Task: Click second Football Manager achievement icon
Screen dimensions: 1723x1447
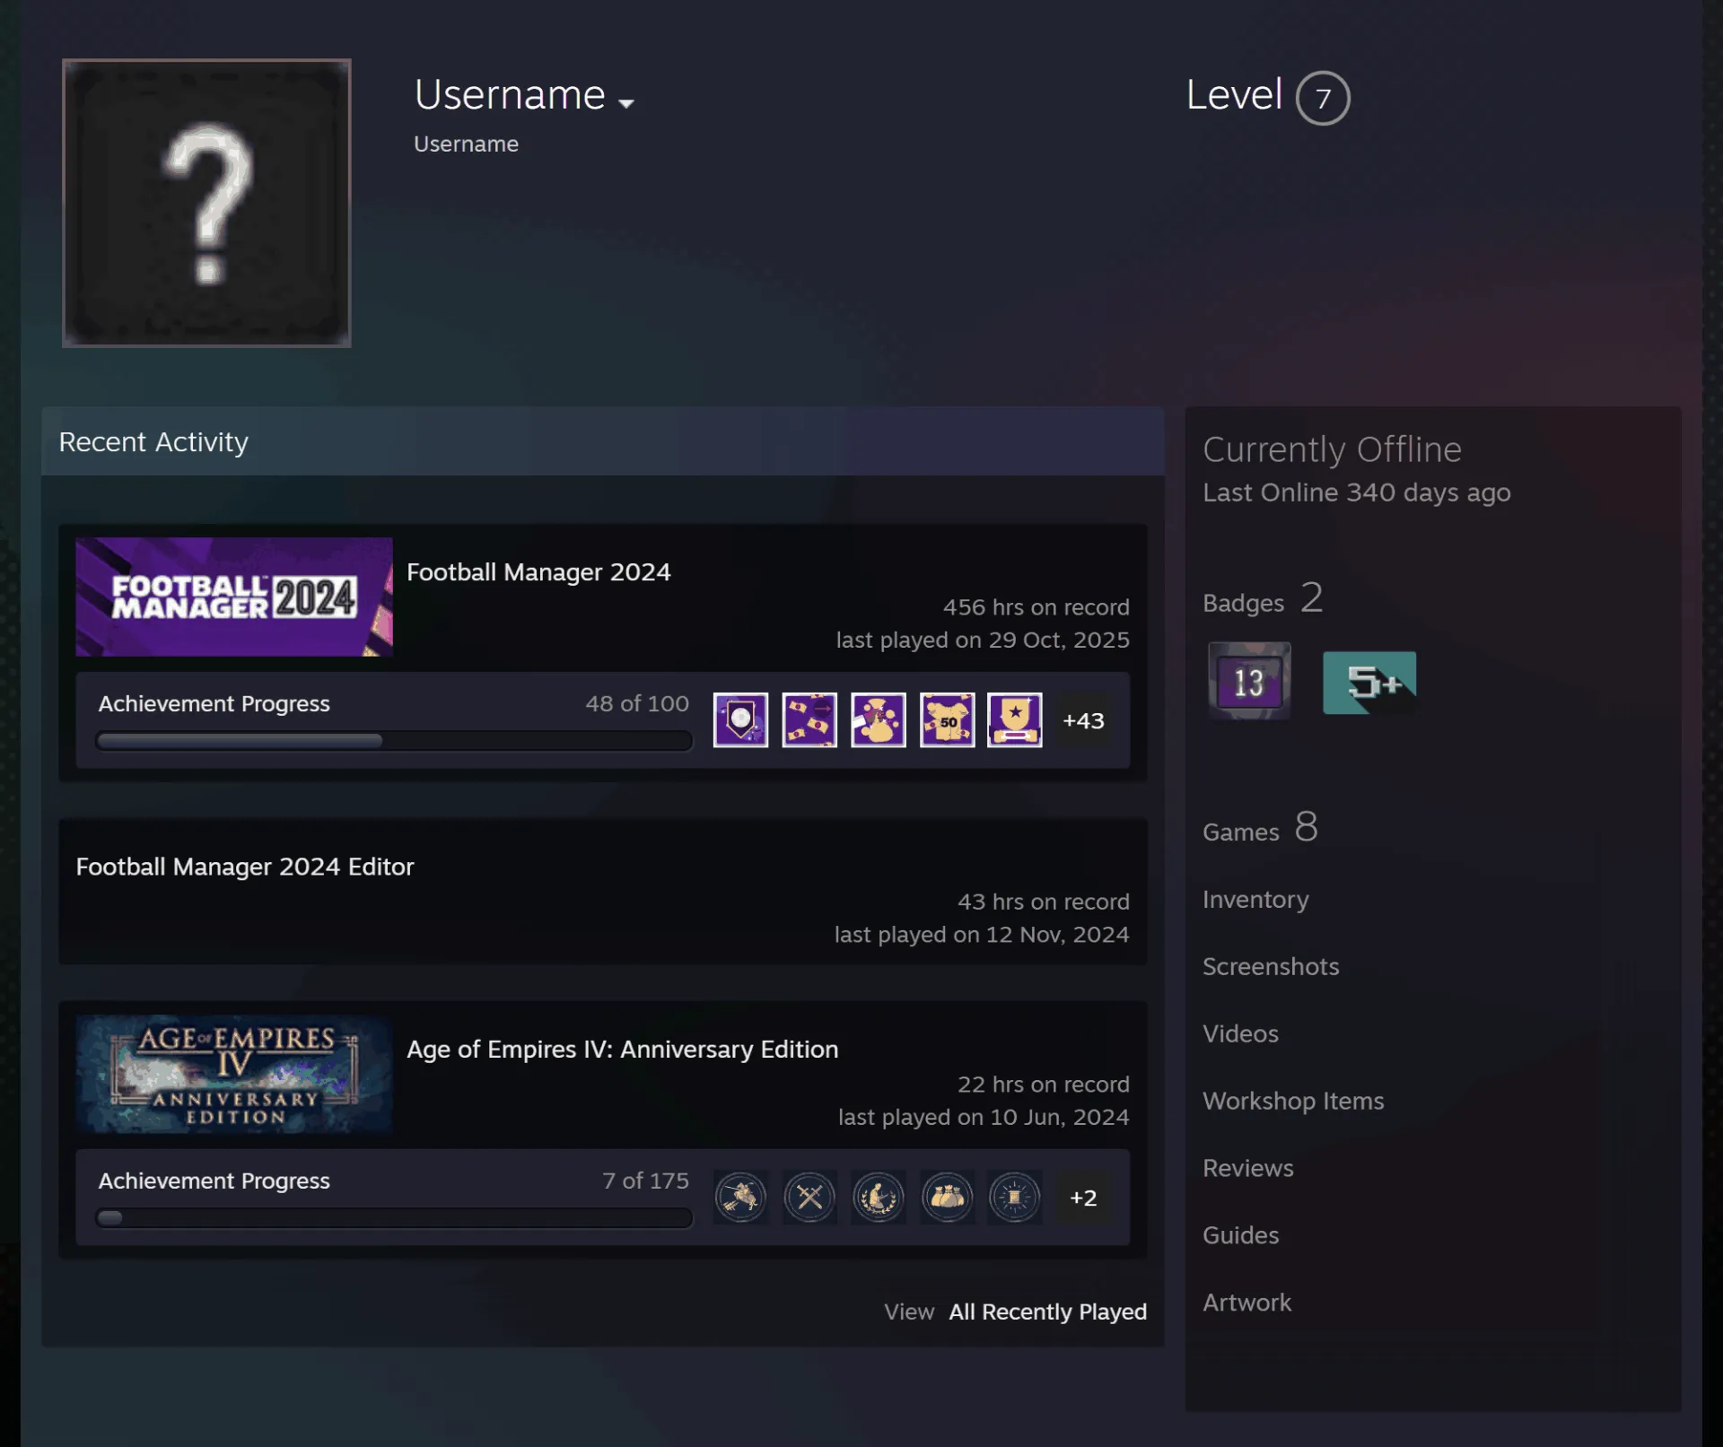Action: 809,719
